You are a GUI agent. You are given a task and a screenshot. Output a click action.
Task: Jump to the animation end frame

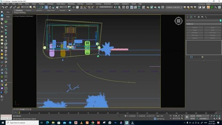click(182, 116)
